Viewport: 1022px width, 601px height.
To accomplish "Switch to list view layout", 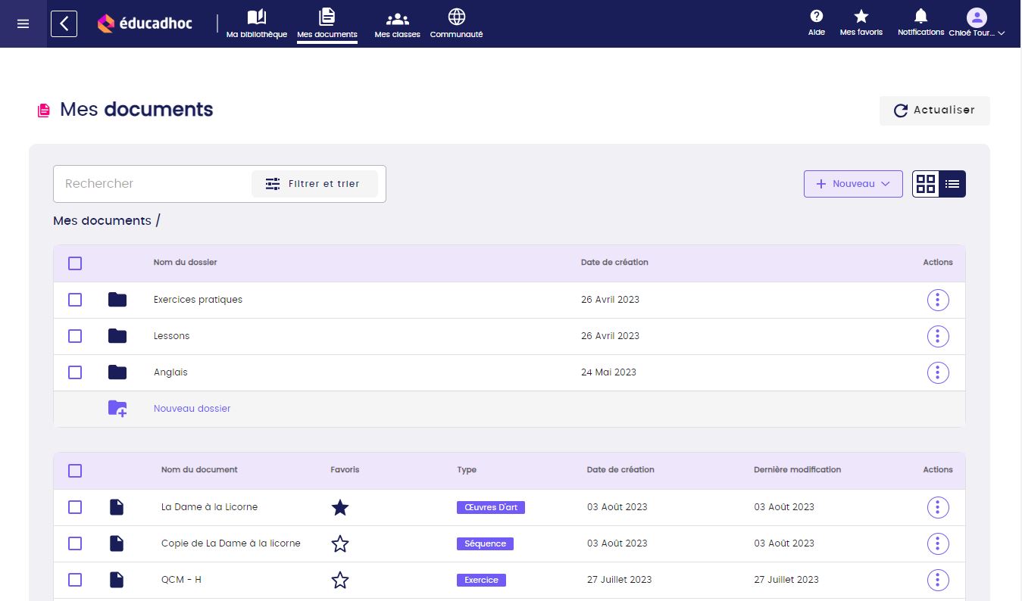I will (952, 184).
